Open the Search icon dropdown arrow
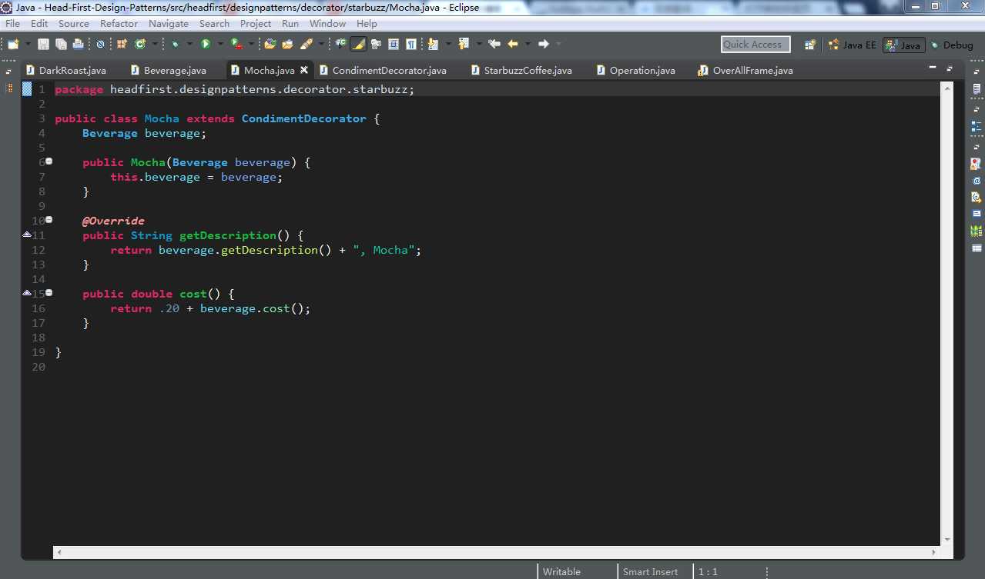The height and width of the screenshot is (579, 985). click(x=321, y=45)
